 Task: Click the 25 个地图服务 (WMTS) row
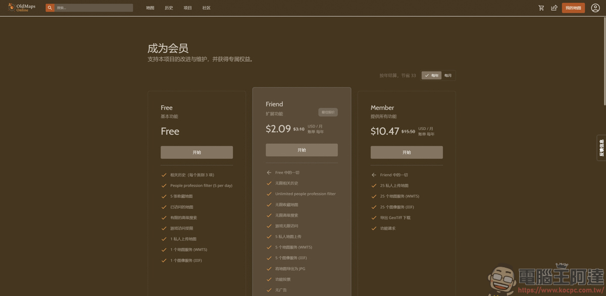399,196
